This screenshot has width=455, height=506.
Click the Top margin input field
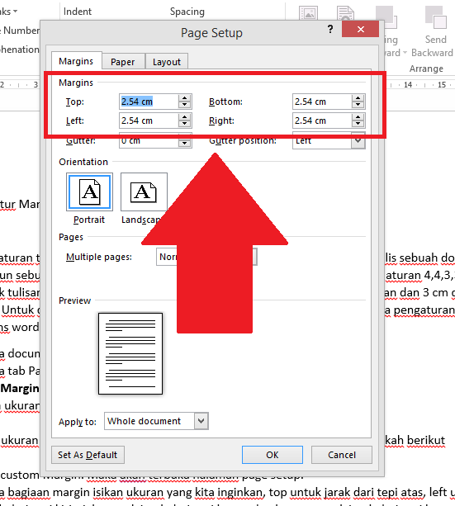(149, 102)
